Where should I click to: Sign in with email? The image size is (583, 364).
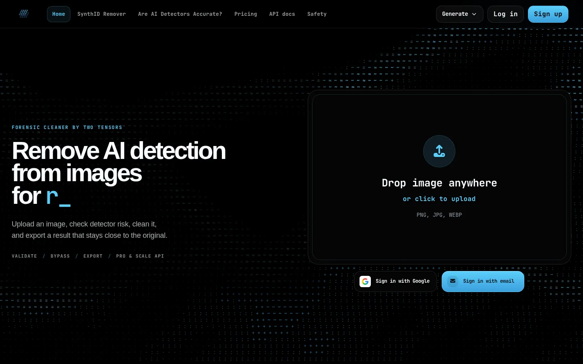(483, 281)
